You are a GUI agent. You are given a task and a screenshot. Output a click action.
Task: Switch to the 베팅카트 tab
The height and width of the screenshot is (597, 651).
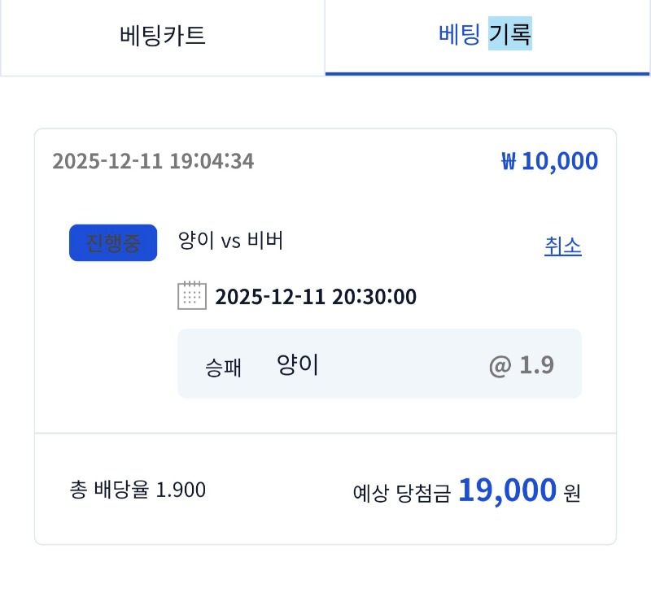(162, 36)
